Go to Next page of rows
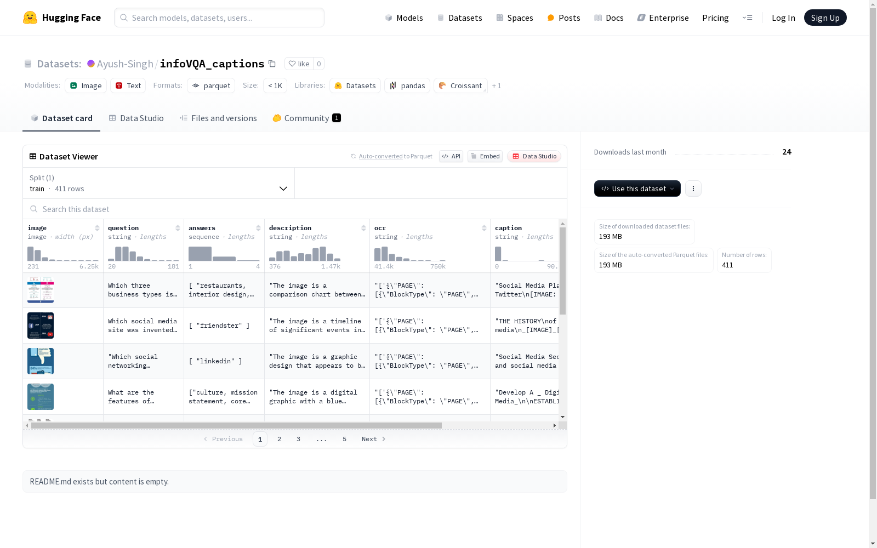Viewport: 877px width, 548px height. click(x=373, y=439)
